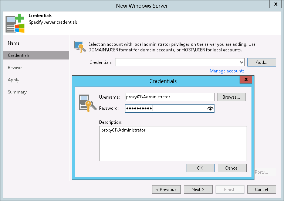
Task: Select the Name wizard step
Action: pos(14,43)
